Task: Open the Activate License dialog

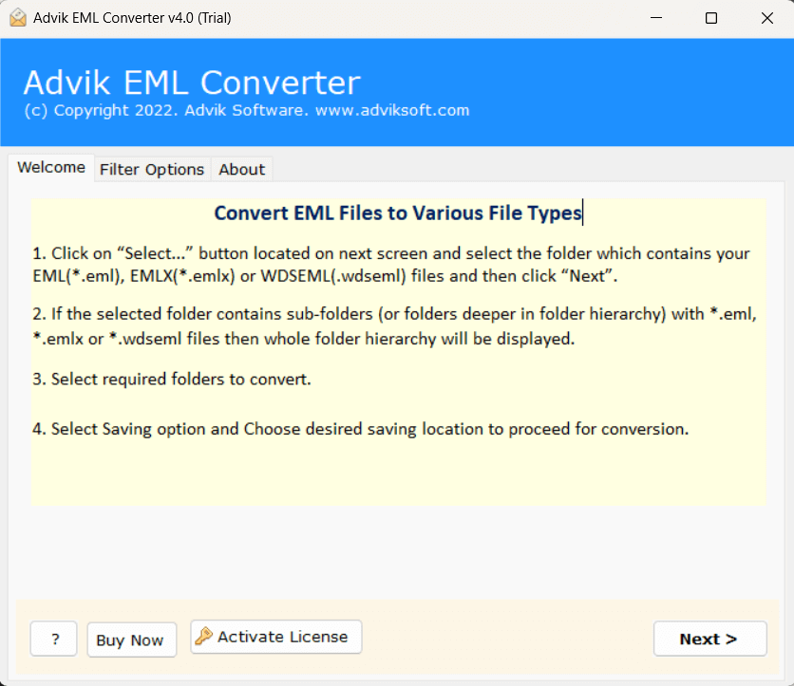Action: pyautogui.click(x=276, y=637)
